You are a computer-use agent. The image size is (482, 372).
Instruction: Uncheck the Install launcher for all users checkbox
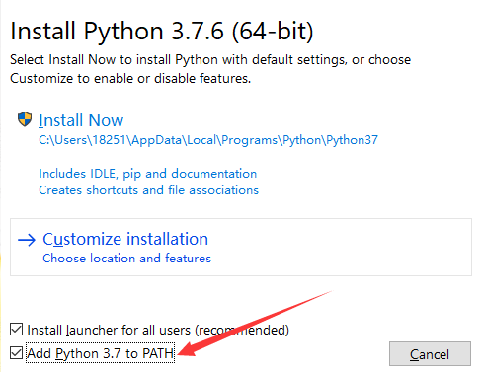pos(16,330)
